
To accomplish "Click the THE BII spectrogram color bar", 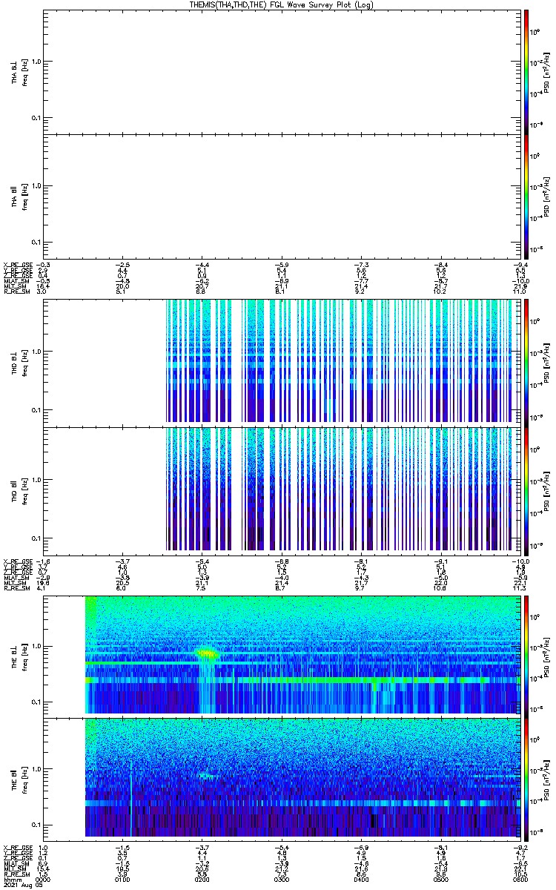I will point(526,779).
